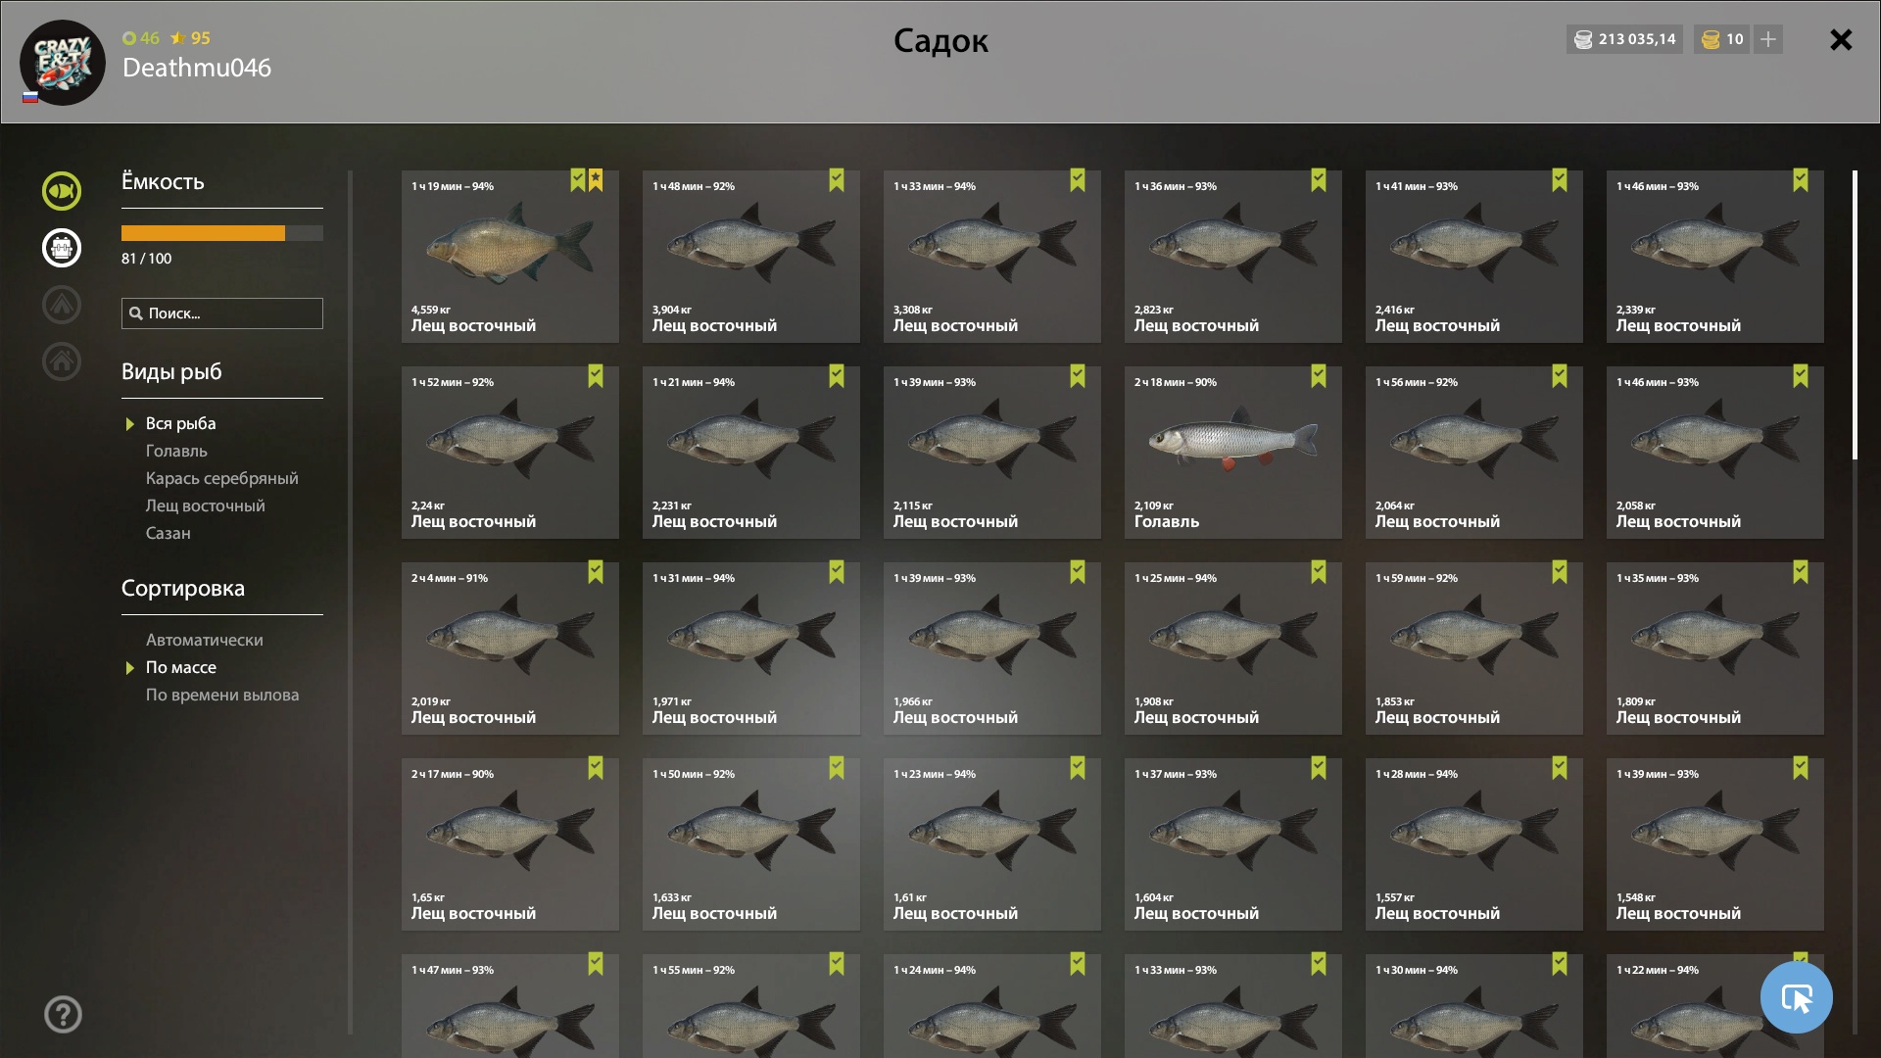The width and height of the screenshot is (1881, 1058).
Task: Filter fish list by Голавль
Action: pos(176,452)
